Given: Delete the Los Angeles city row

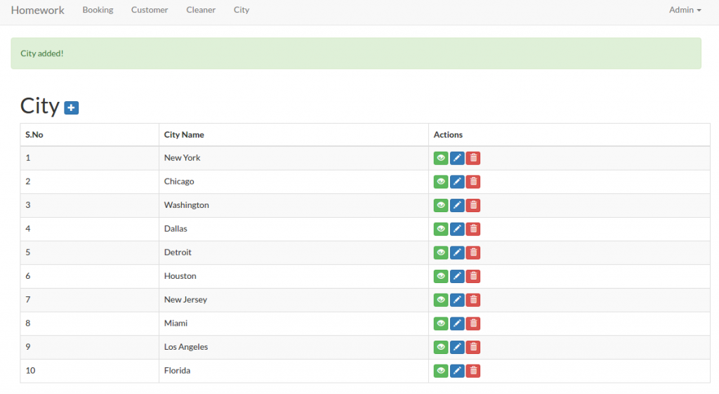Looking at the screenshot, I should tap(473, 347).
